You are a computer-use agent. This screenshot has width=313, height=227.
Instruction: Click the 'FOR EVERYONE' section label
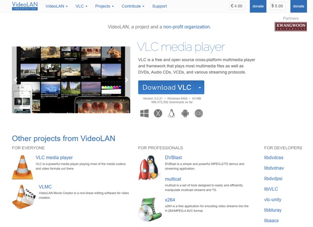tap(28, 148)
